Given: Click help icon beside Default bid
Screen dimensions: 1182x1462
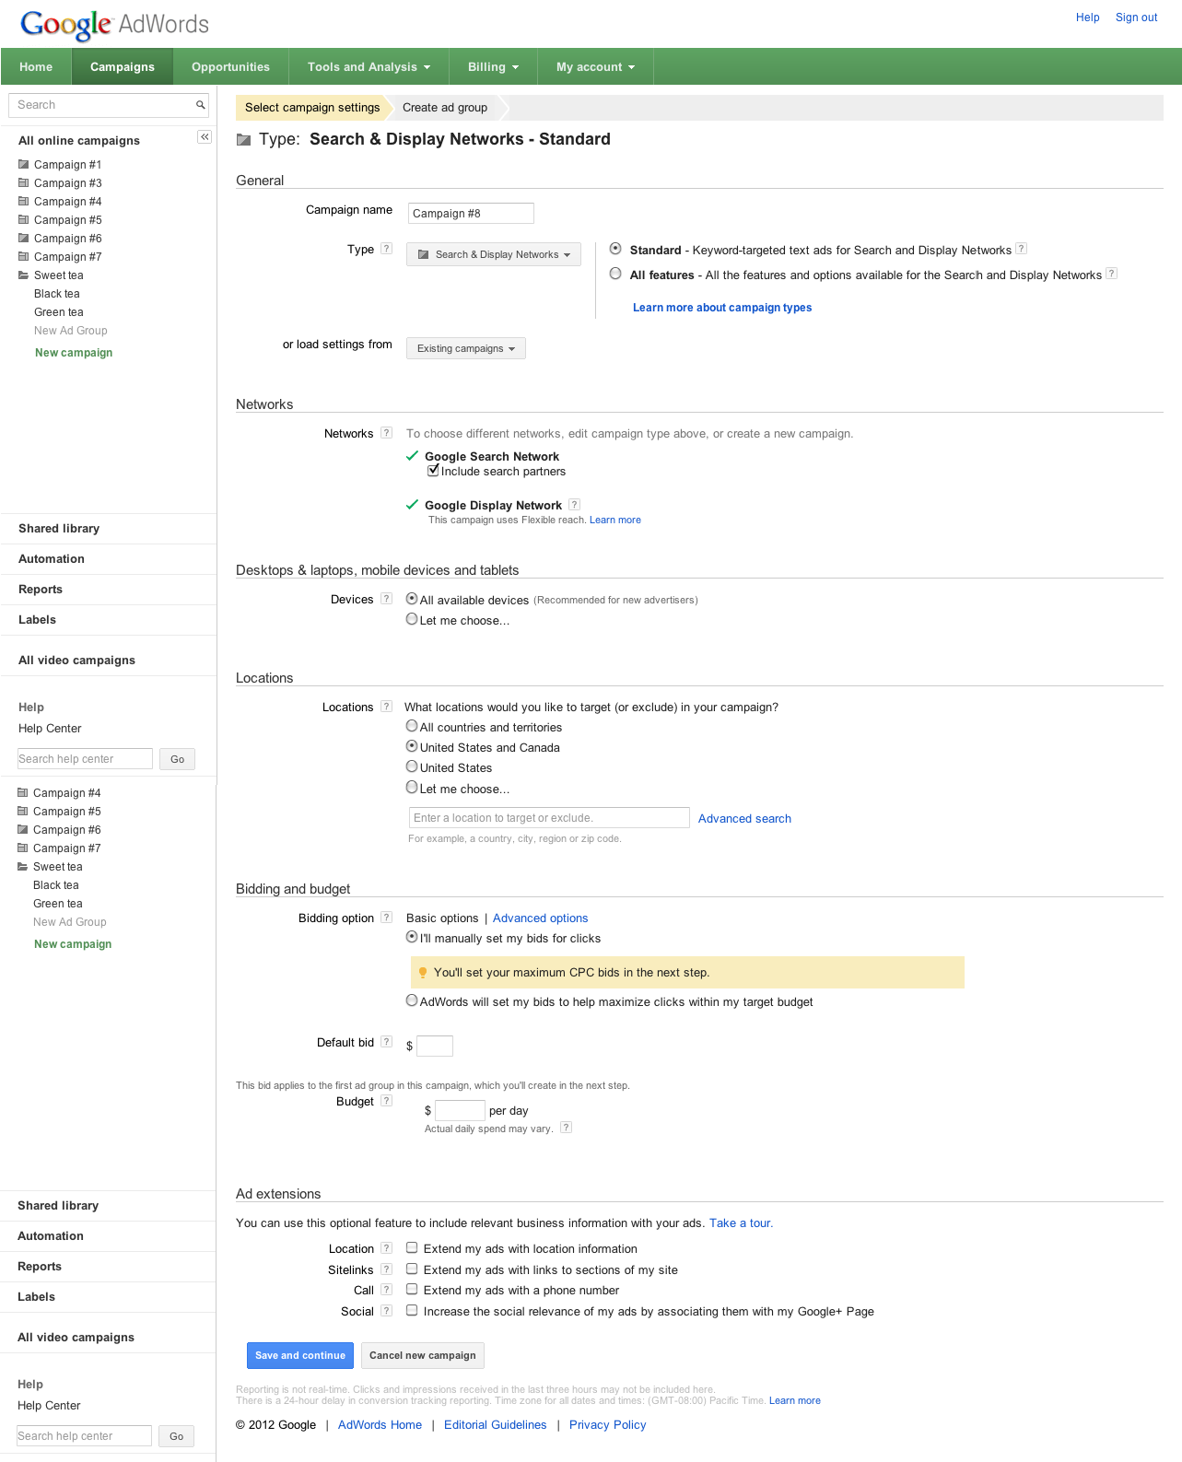Looking at the screenshot, I should [x=387, y=1042].
